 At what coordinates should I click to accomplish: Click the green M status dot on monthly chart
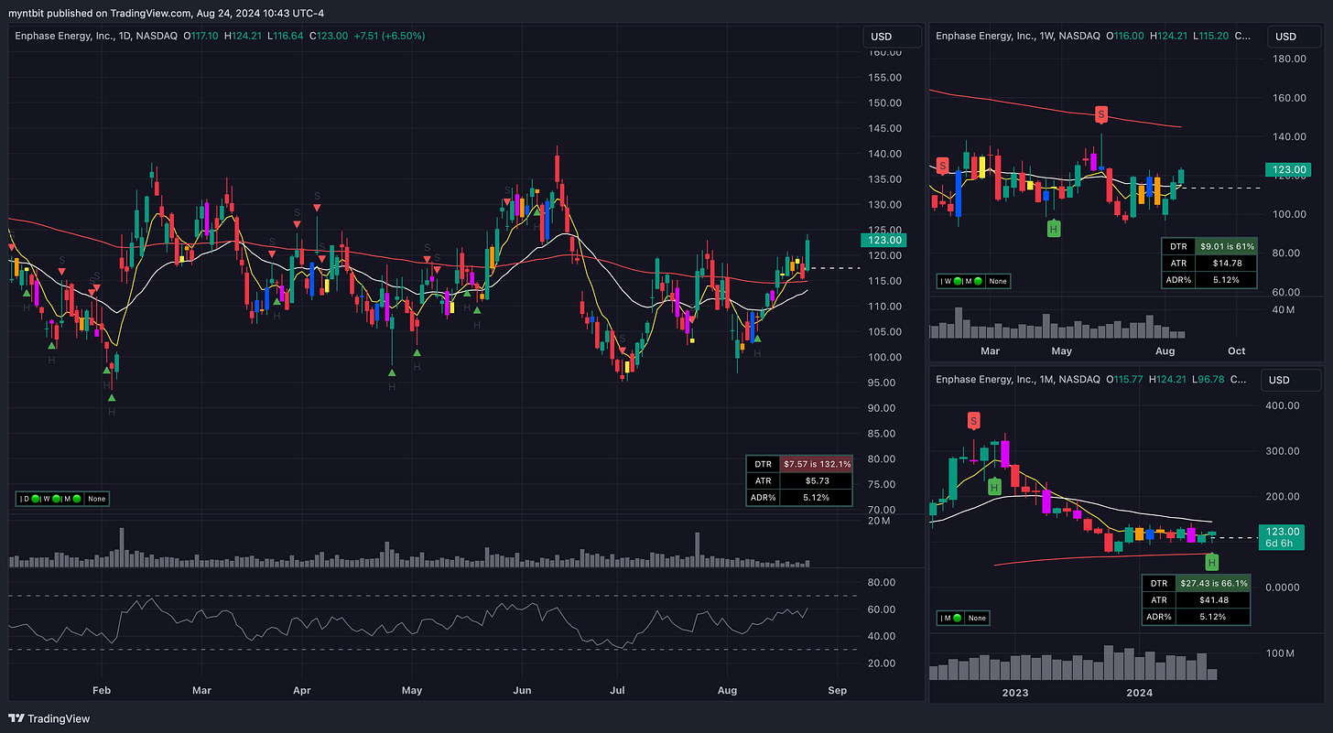(x=959, y=618)
